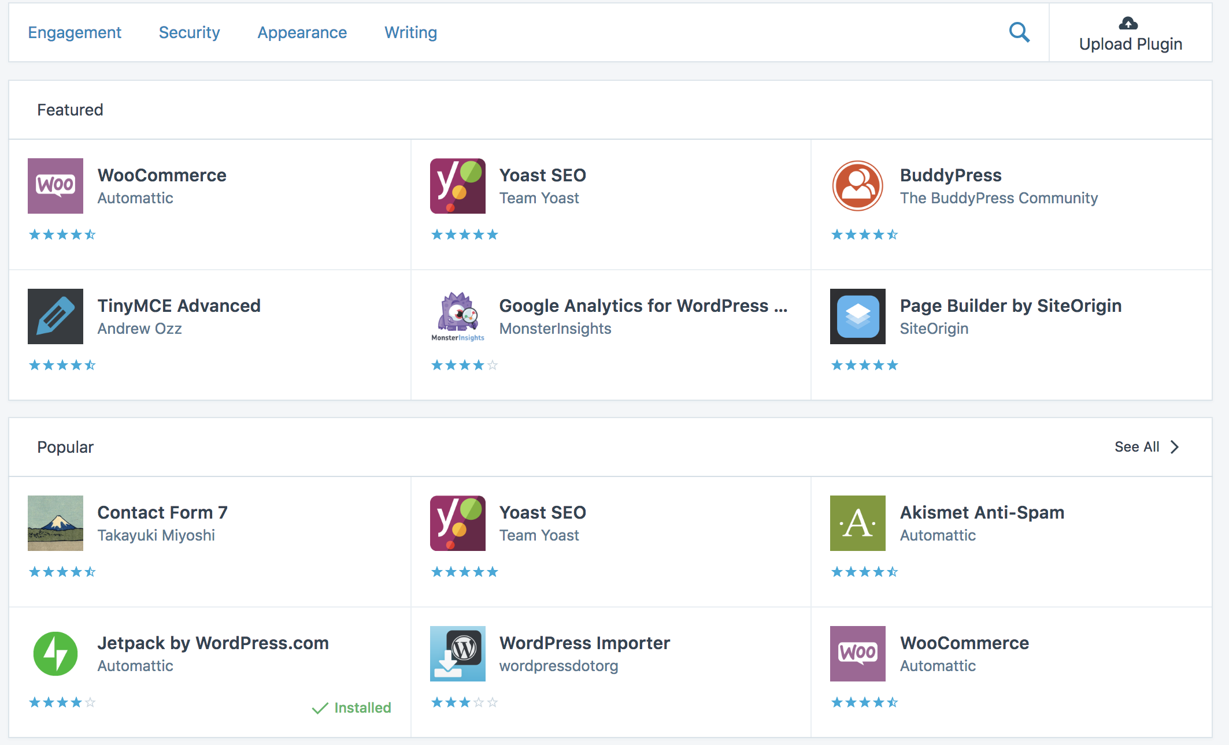Viewport: 1229px width, 745px height.
Task: Open the TinyMCE Advanced plugin title
Action: click(x=179, y=306)
